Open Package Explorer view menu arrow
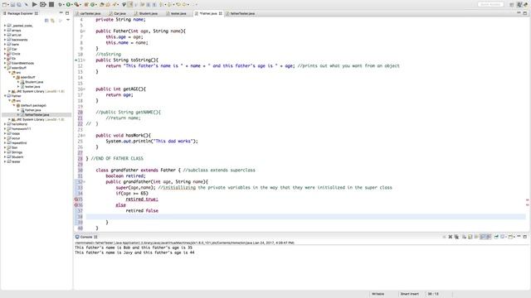Screen dimensions: 531x298 coord(68,20)
